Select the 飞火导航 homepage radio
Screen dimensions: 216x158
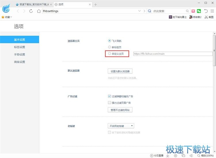pos(109,41)
